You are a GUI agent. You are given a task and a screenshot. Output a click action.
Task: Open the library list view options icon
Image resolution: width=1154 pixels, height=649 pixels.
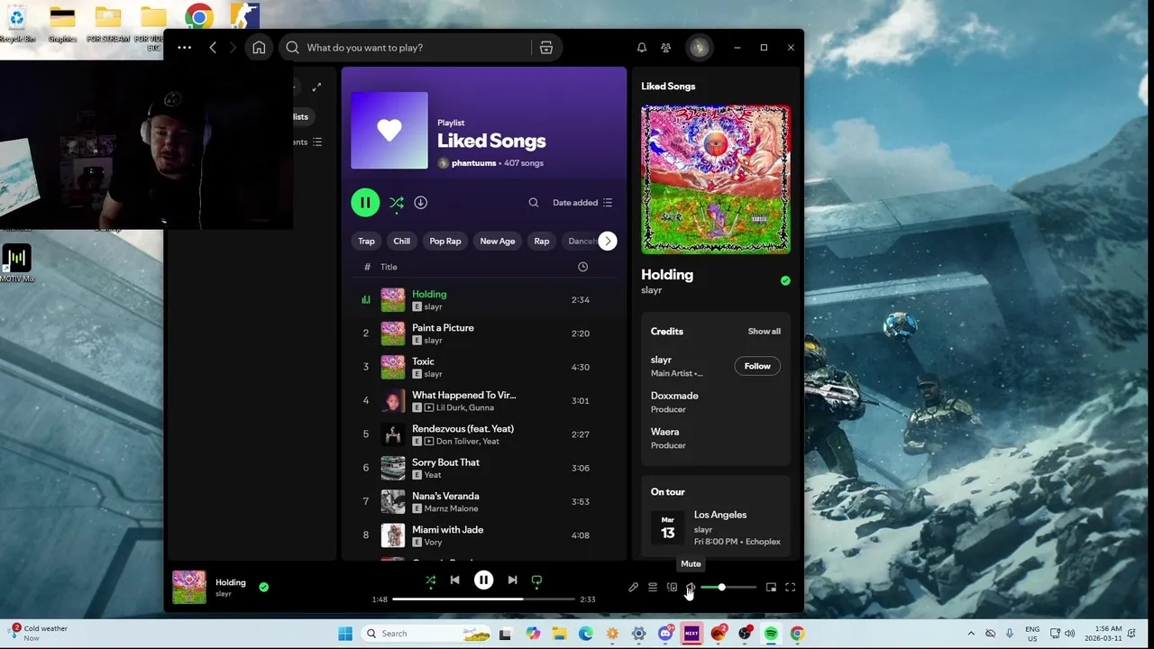[316, 142]
